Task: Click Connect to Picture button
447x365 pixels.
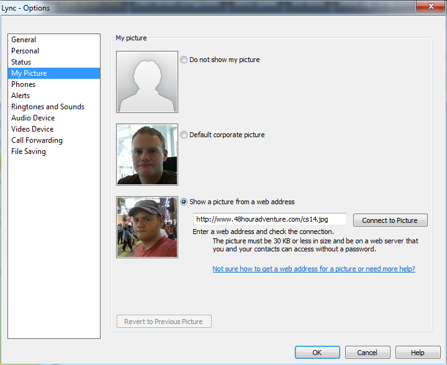Action: coord(391,220)
